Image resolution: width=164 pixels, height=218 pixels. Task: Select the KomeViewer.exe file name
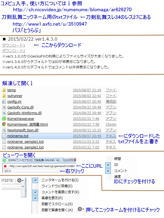click(x=20, y=119)
